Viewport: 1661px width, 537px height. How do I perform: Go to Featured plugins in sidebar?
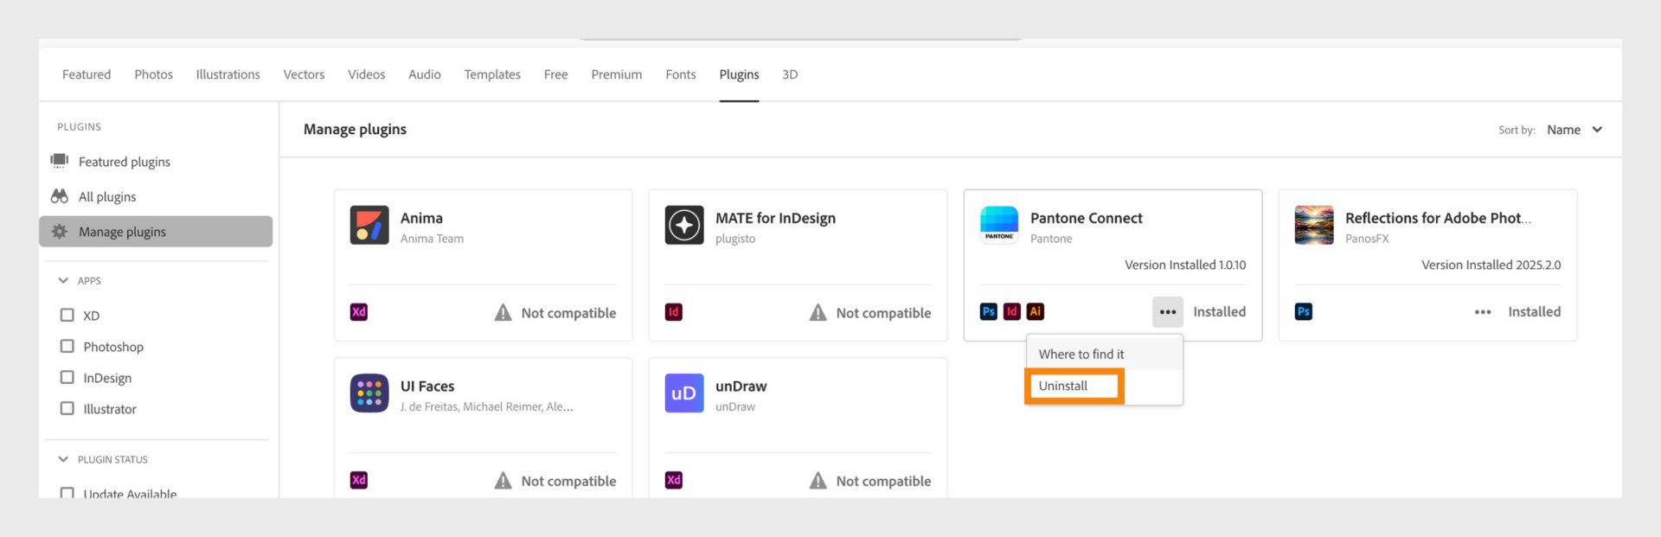(x=124, y=162)
